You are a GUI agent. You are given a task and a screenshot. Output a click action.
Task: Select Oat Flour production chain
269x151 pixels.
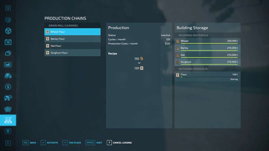point(73,46)
